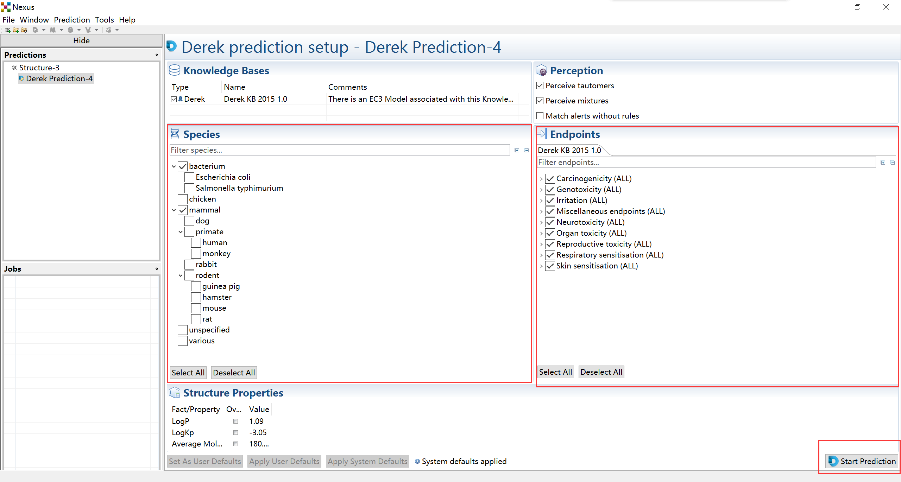This screenshot has width=901, height=482.
Task: Click the Derek logo in page title
Action: [x=172, y=46]
